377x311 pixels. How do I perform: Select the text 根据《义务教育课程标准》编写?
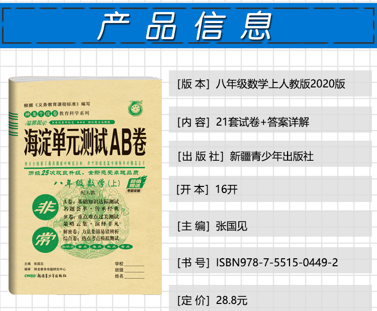coord(57,105)
